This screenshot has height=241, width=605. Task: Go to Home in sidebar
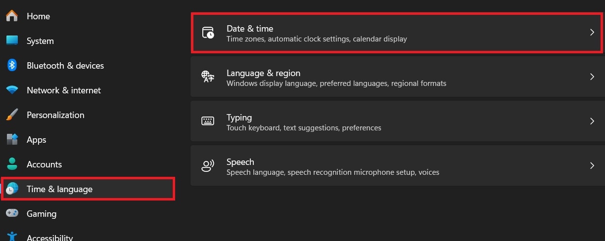point(38,16)
